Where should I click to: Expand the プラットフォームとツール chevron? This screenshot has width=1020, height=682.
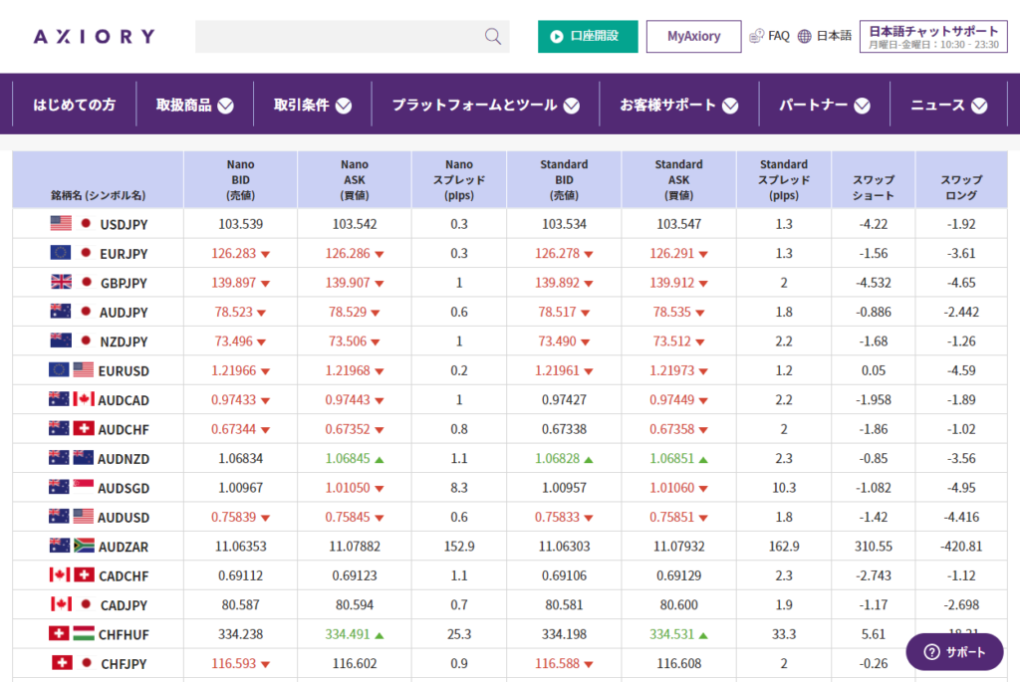click(572, 106)
